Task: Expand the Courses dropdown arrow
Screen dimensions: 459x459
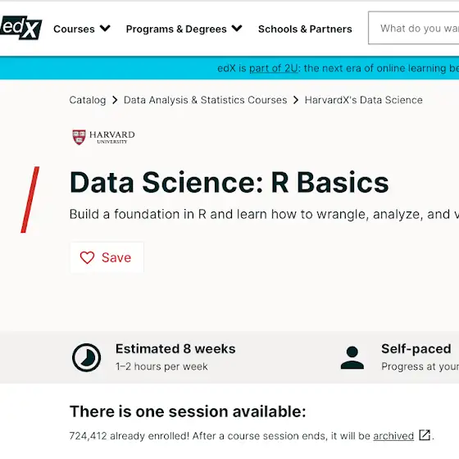Action: (x=105, y=29)
